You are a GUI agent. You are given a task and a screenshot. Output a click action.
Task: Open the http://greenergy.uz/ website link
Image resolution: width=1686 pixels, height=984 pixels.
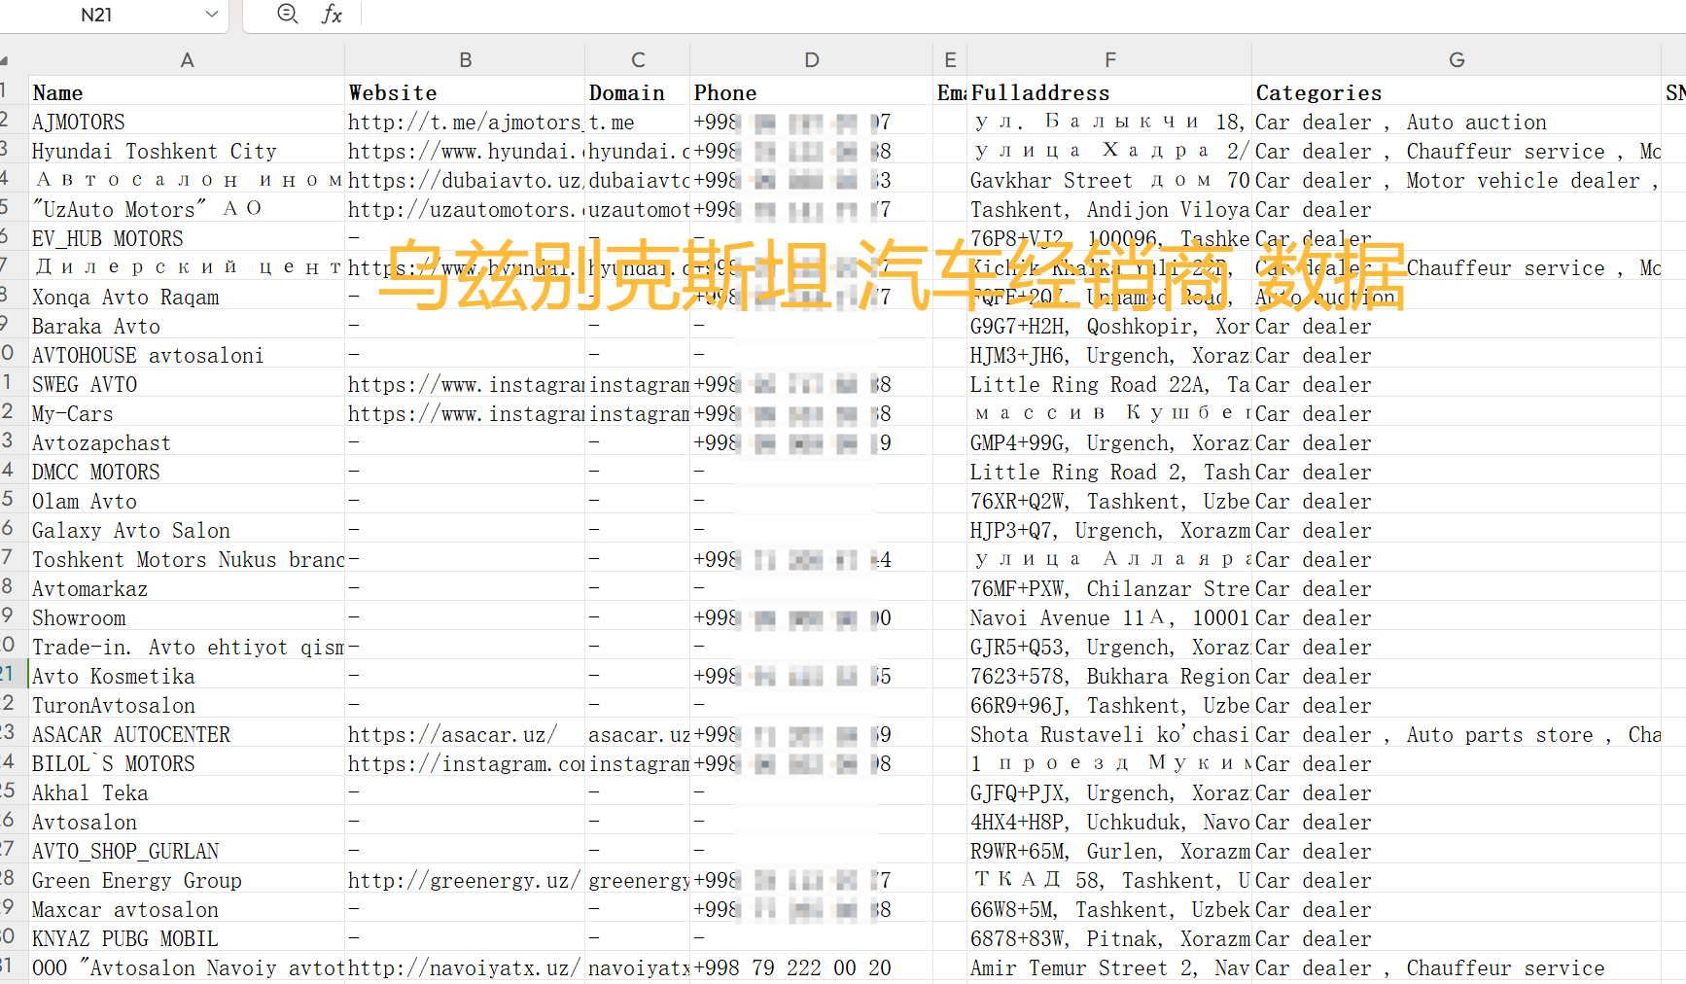(x=465, y=880)
